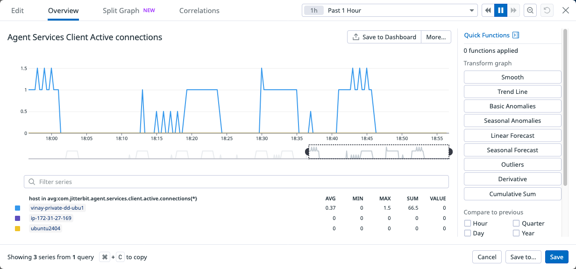Shift time range forward with fast-forward icon
The width and height of the screenshot is (576, 269).
click(x=513, y=10)
